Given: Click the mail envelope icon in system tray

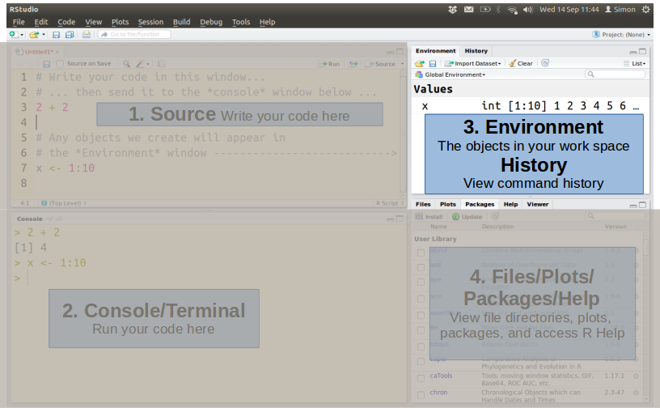Looking at the screenshot, I should pyautogui.click(x=468, y=9).
